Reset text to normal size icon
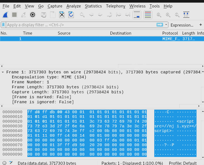The width and height of the screenshot is (204, 165). 177,15
